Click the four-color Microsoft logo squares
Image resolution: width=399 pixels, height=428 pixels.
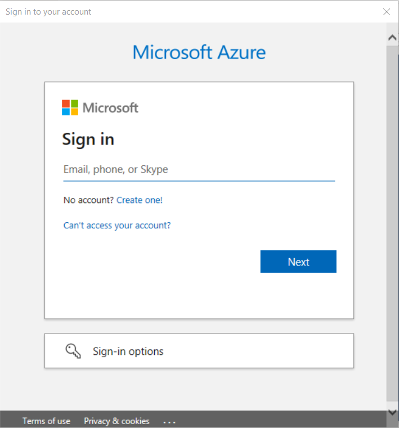tap(70, 107)
